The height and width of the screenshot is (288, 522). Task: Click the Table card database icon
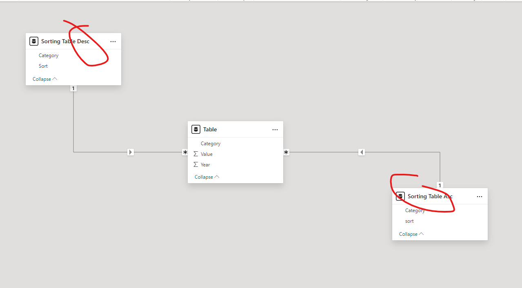click(x=196, y=129)
